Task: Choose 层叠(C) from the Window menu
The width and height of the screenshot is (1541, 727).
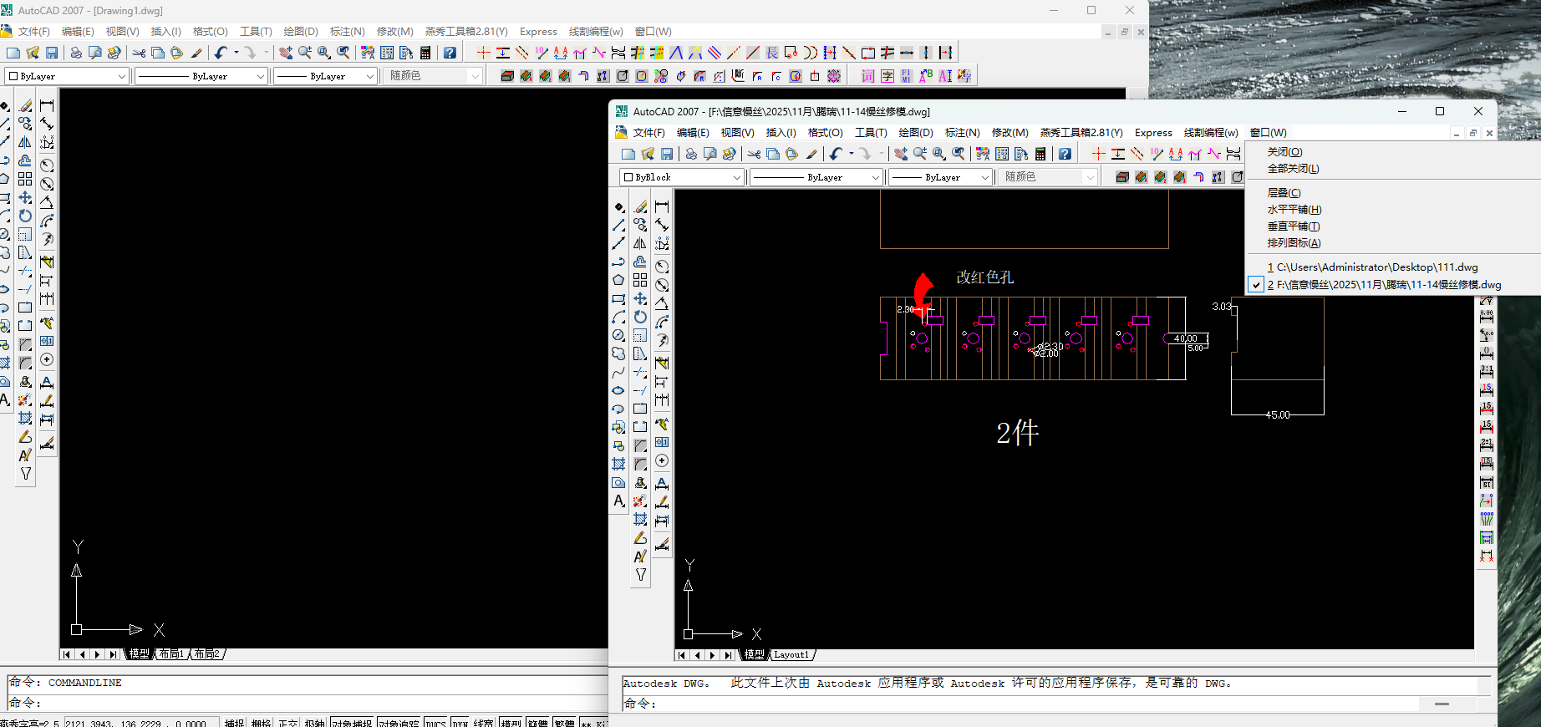Action: pyautogui.click(x=1284, y=193)
